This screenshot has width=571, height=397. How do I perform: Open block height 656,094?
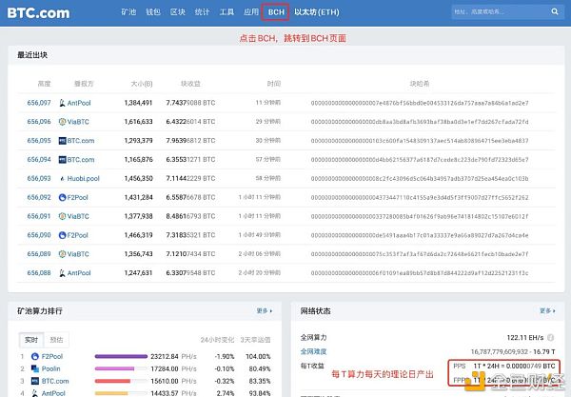(39, 160)
